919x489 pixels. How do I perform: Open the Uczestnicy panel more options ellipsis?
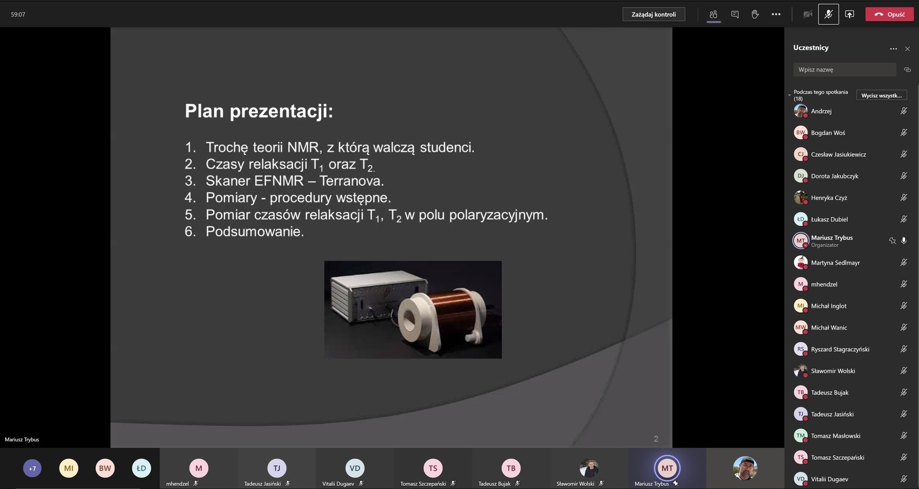coord(893,49)
